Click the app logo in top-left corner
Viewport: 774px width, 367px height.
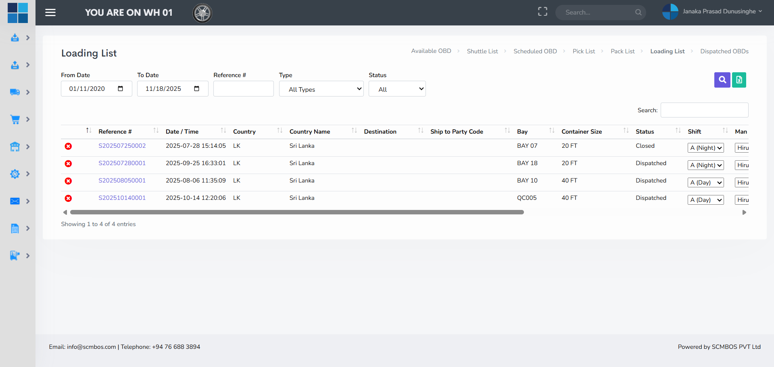(x=18, y=13)
